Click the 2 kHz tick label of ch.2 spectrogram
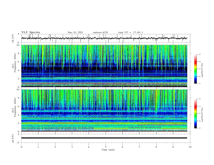This screenshot has width=214, height=165. pos(19,123)
